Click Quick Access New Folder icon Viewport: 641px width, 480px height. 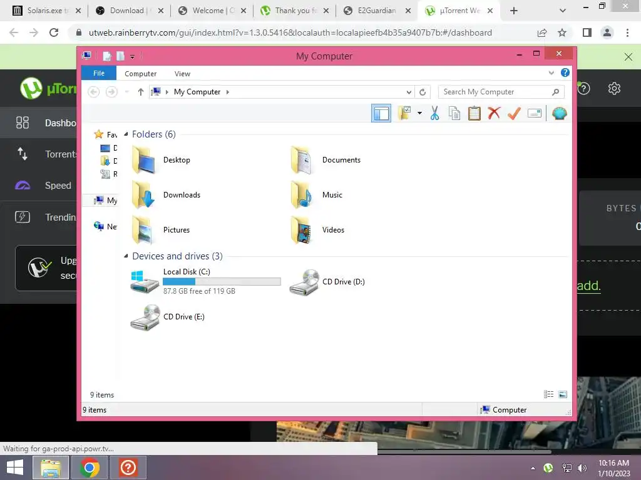120,56
